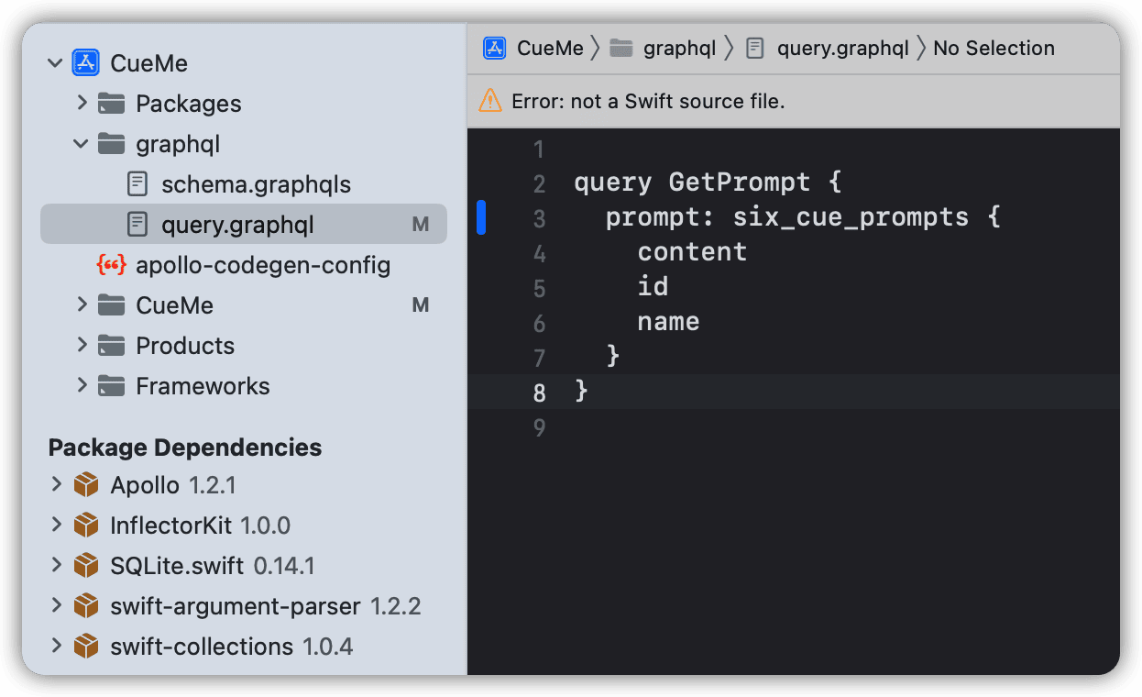1142x697 pixels.
Task: Click the SQLite.swift package box icon
Action: 86,565
